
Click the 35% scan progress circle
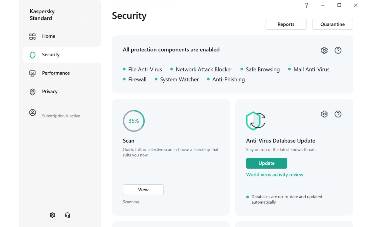[134, 121]
